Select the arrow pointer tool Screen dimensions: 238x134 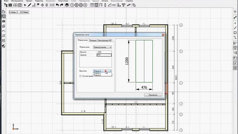25,5
